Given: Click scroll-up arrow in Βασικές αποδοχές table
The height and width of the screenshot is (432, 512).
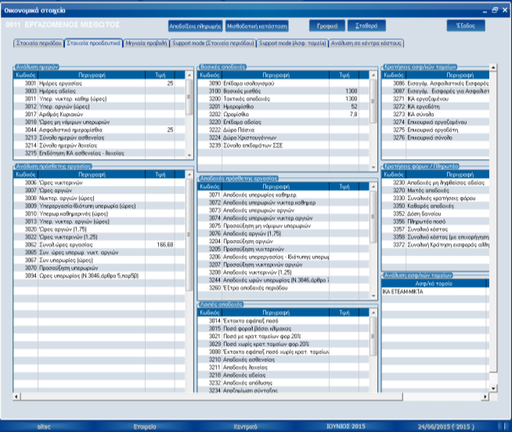Looking at the screenshot, I should point(373,75).
